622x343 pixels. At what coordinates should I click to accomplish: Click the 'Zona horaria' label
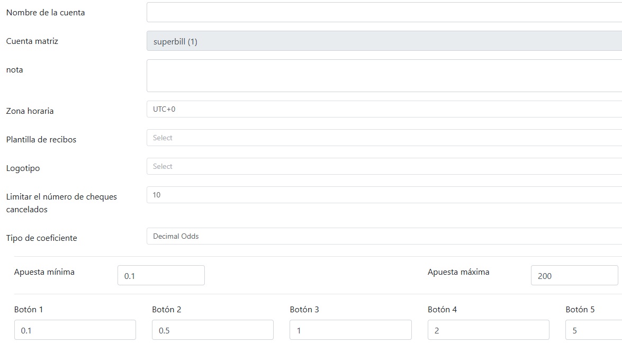[x=30, y=111]
